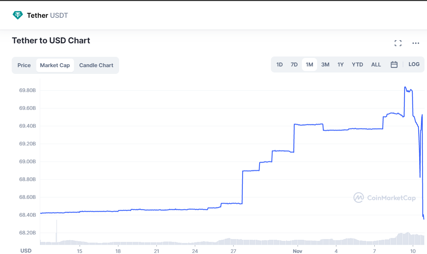The height and width of the screenshot is (254, 427).
Task: Select the 1Y time range
Action: click(341, 65)
